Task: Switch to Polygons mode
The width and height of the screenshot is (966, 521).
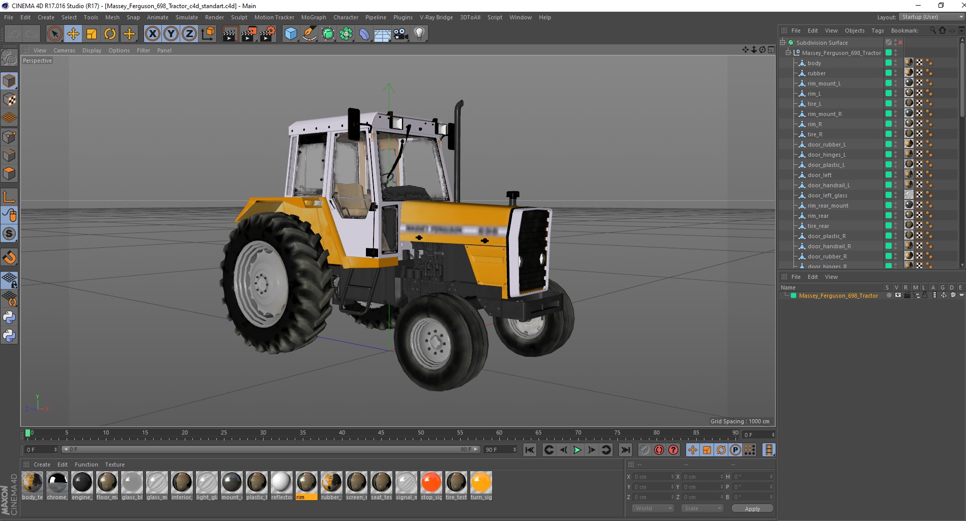Action: pos(9,173)
